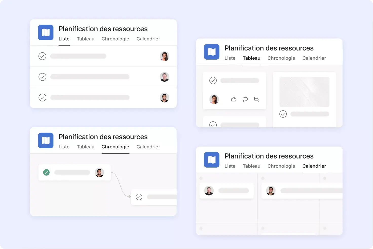Select the project icon on the Chronologie card
This screenshot has width=373, height=249.
(x=46, y=140)
